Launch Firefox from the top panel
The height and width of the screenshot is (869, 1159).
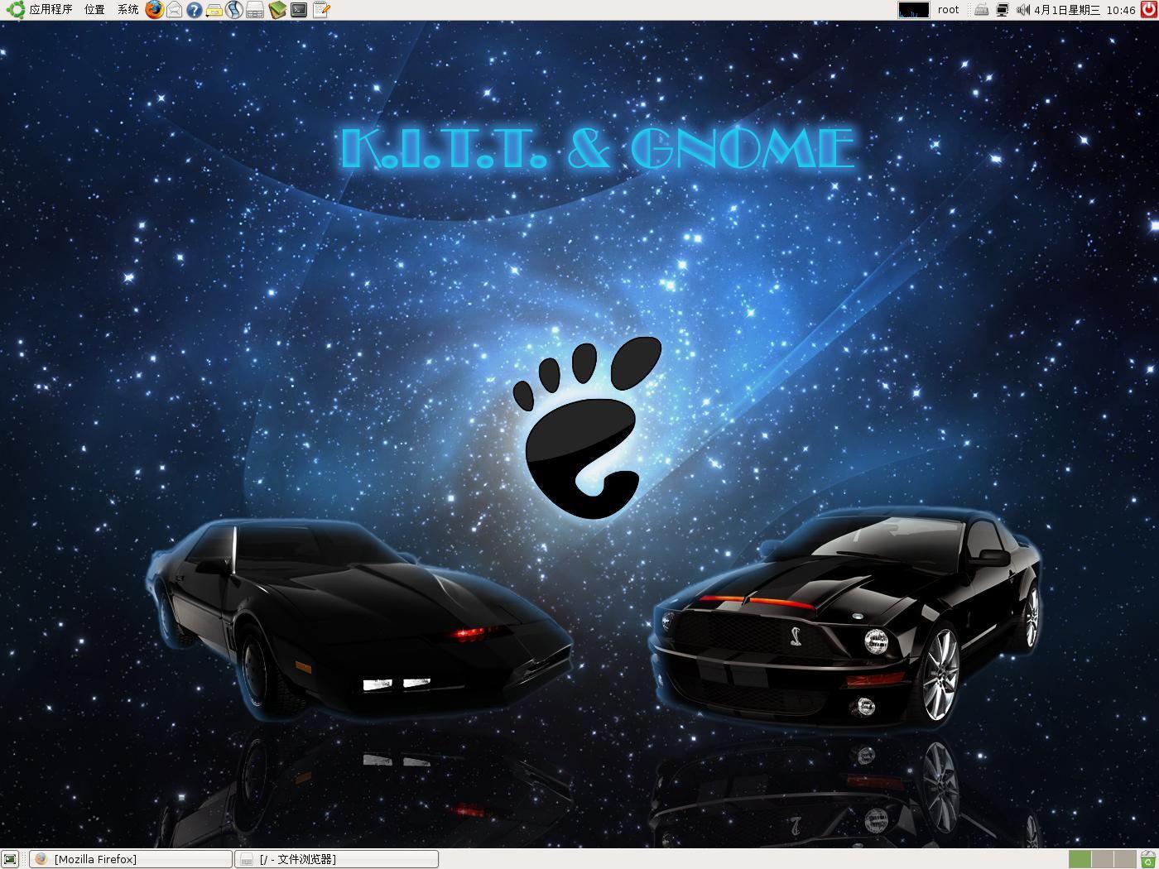154,10
